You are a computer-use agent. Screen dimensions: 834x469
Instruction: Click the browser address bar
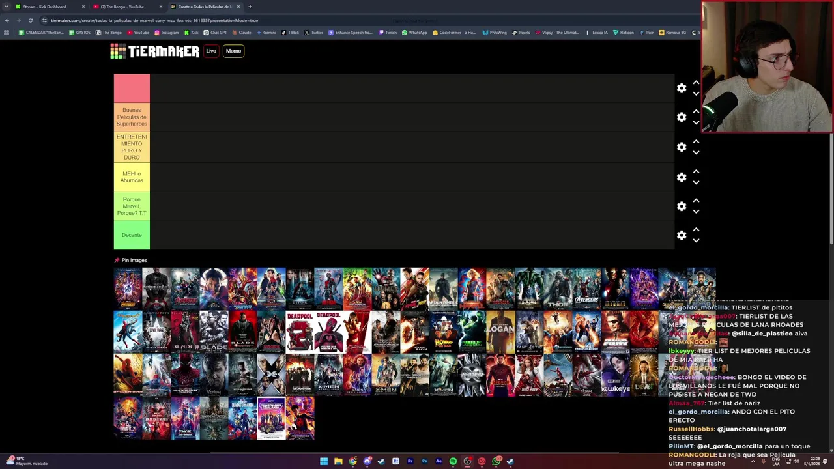[365, 20]
